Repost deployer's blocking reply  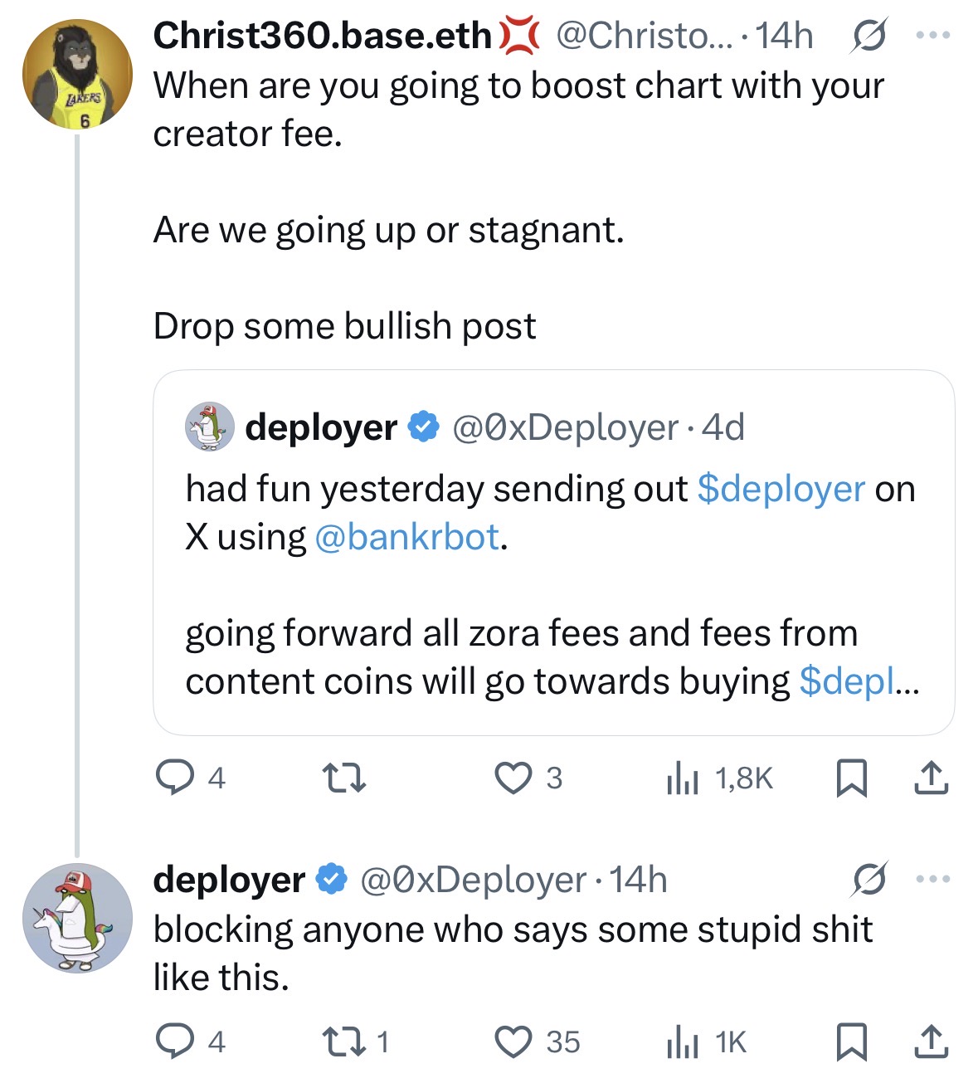click(x=343, y=1042)
